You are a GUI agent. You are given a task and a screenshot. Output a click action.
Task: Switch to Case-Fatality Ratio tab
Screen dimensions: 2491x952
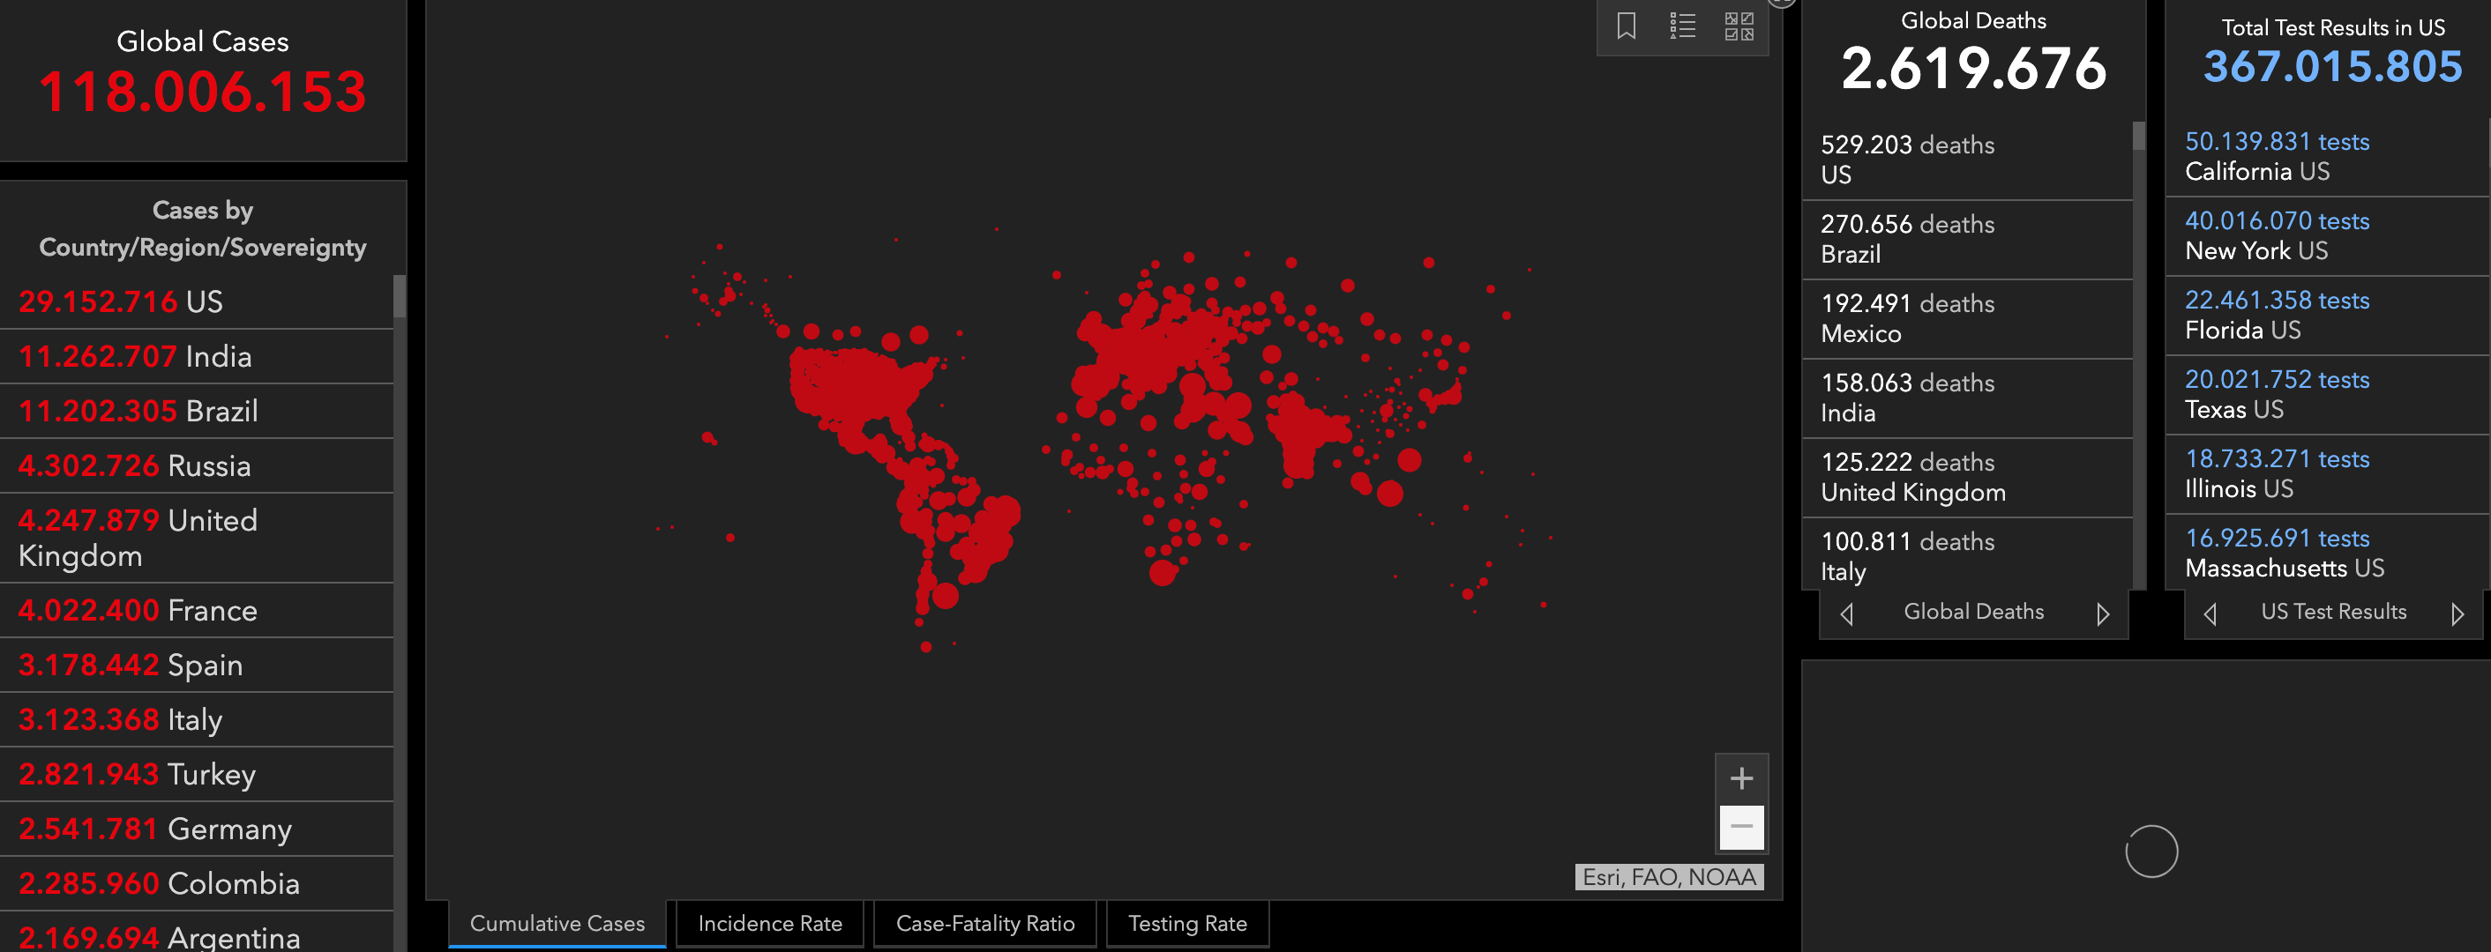click(x=984, y=924)
